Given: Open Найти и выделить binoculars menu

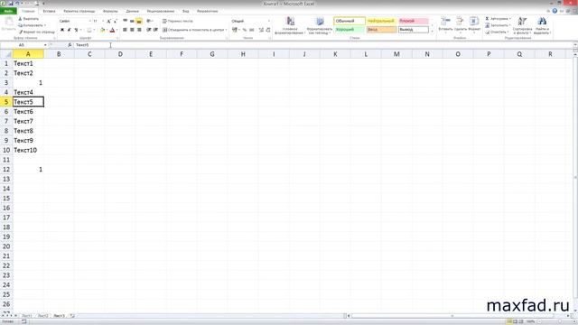Looking at the screenshot, I should (x=542, y=26).
